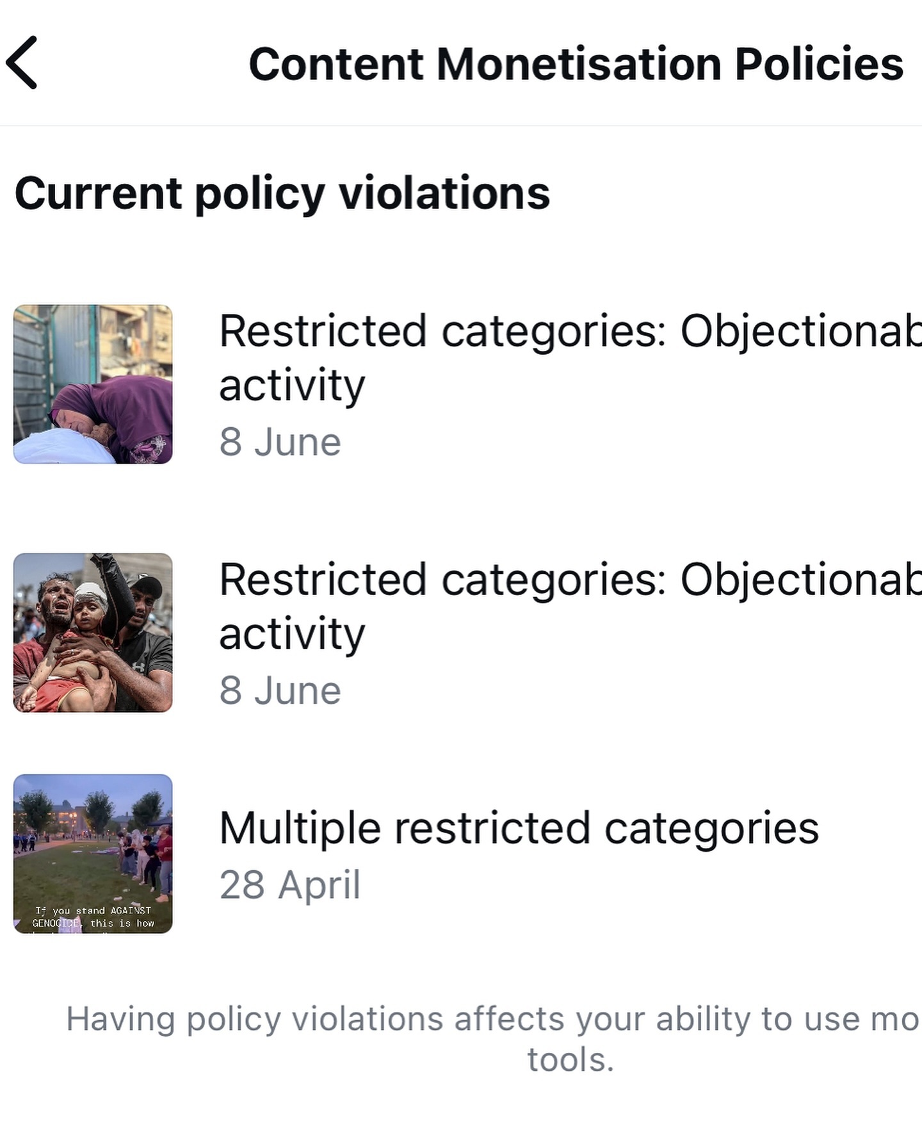Open first Restricted categories: Objectionable activity violation

[x=570, y=332]
